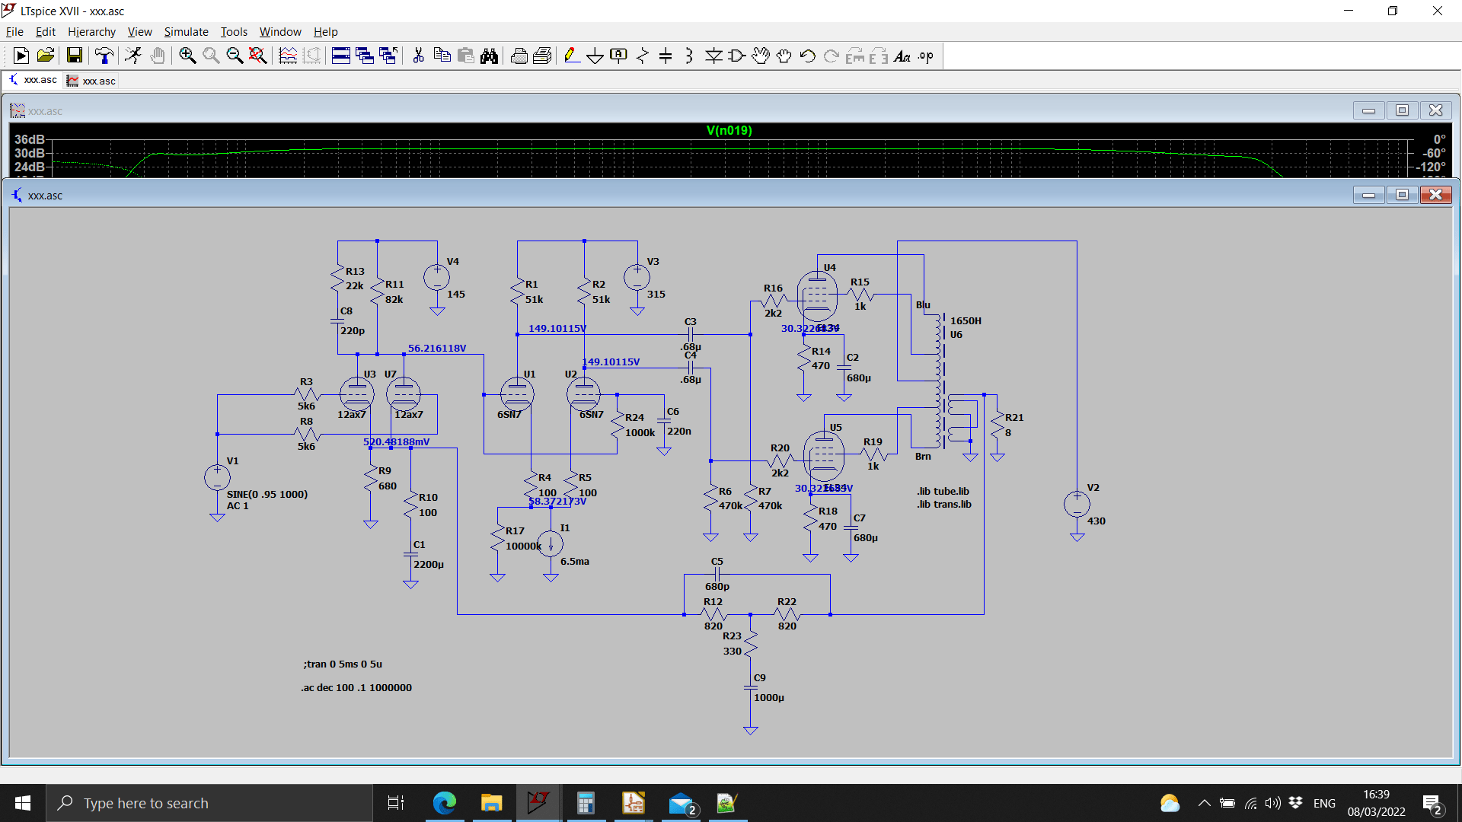Click the 1650H transformer label

(966, 320)
